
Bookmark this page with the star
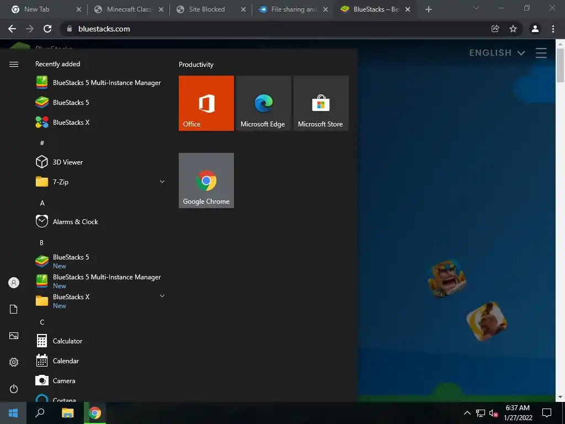pyautogui.click(x=513, y=29)
